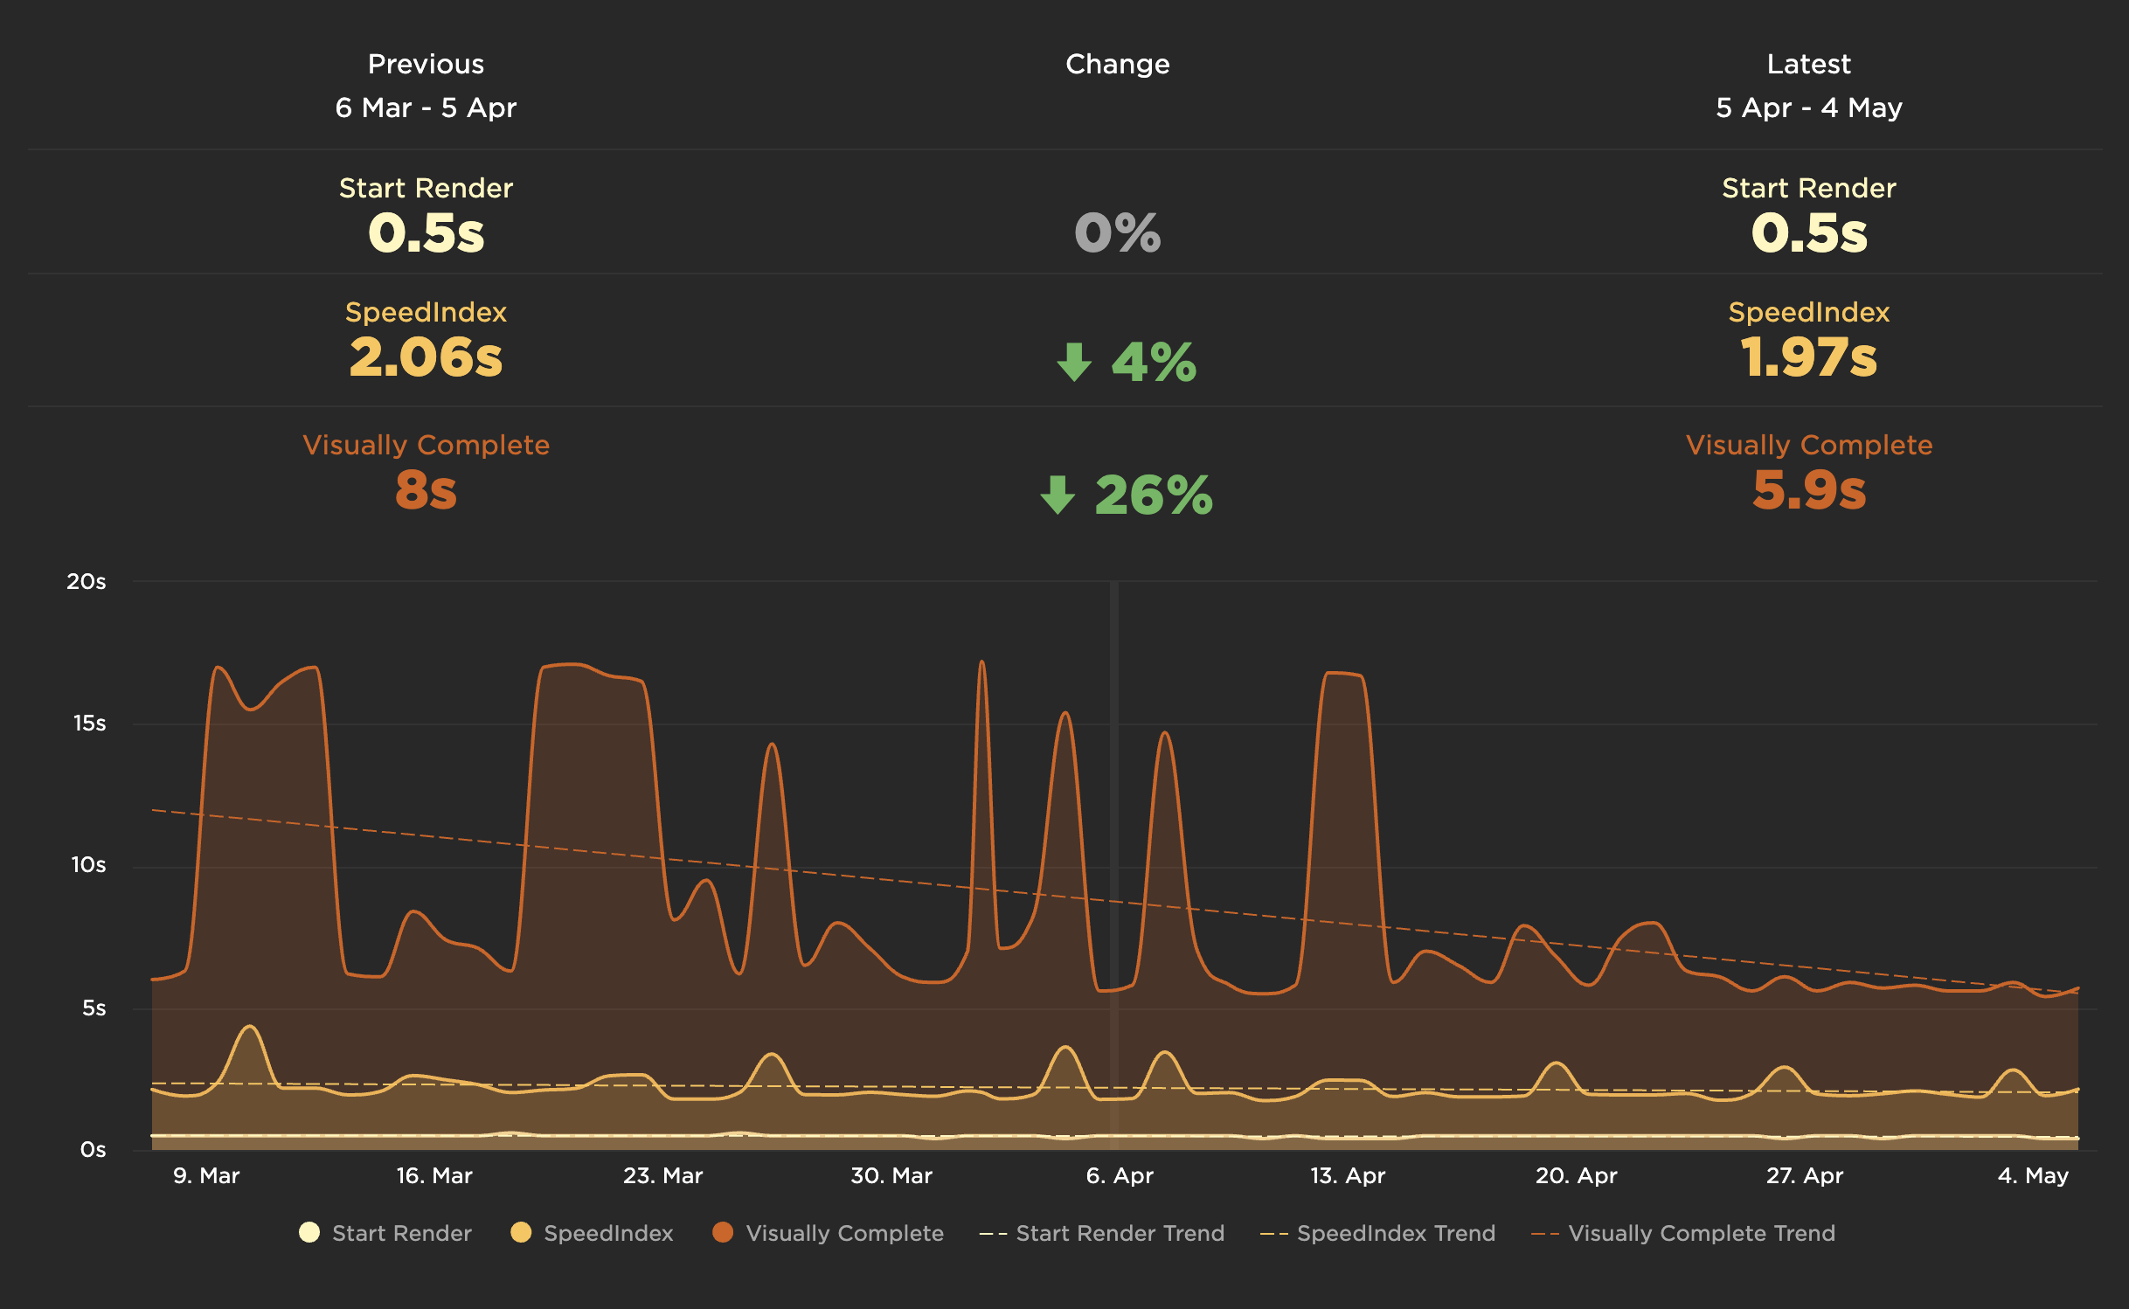Click the '16. Mar' x-axis label
This screenshot has width=2129, height=1309.
pos(434,1175)
